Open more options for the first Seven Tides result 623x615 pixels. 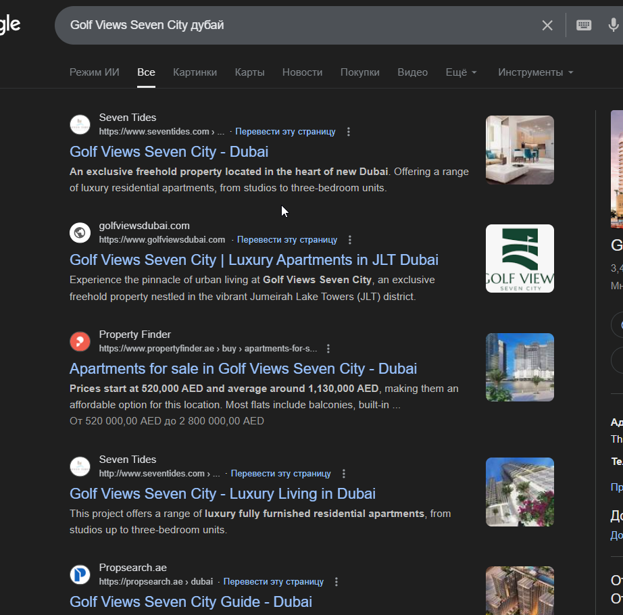(349, 132)
